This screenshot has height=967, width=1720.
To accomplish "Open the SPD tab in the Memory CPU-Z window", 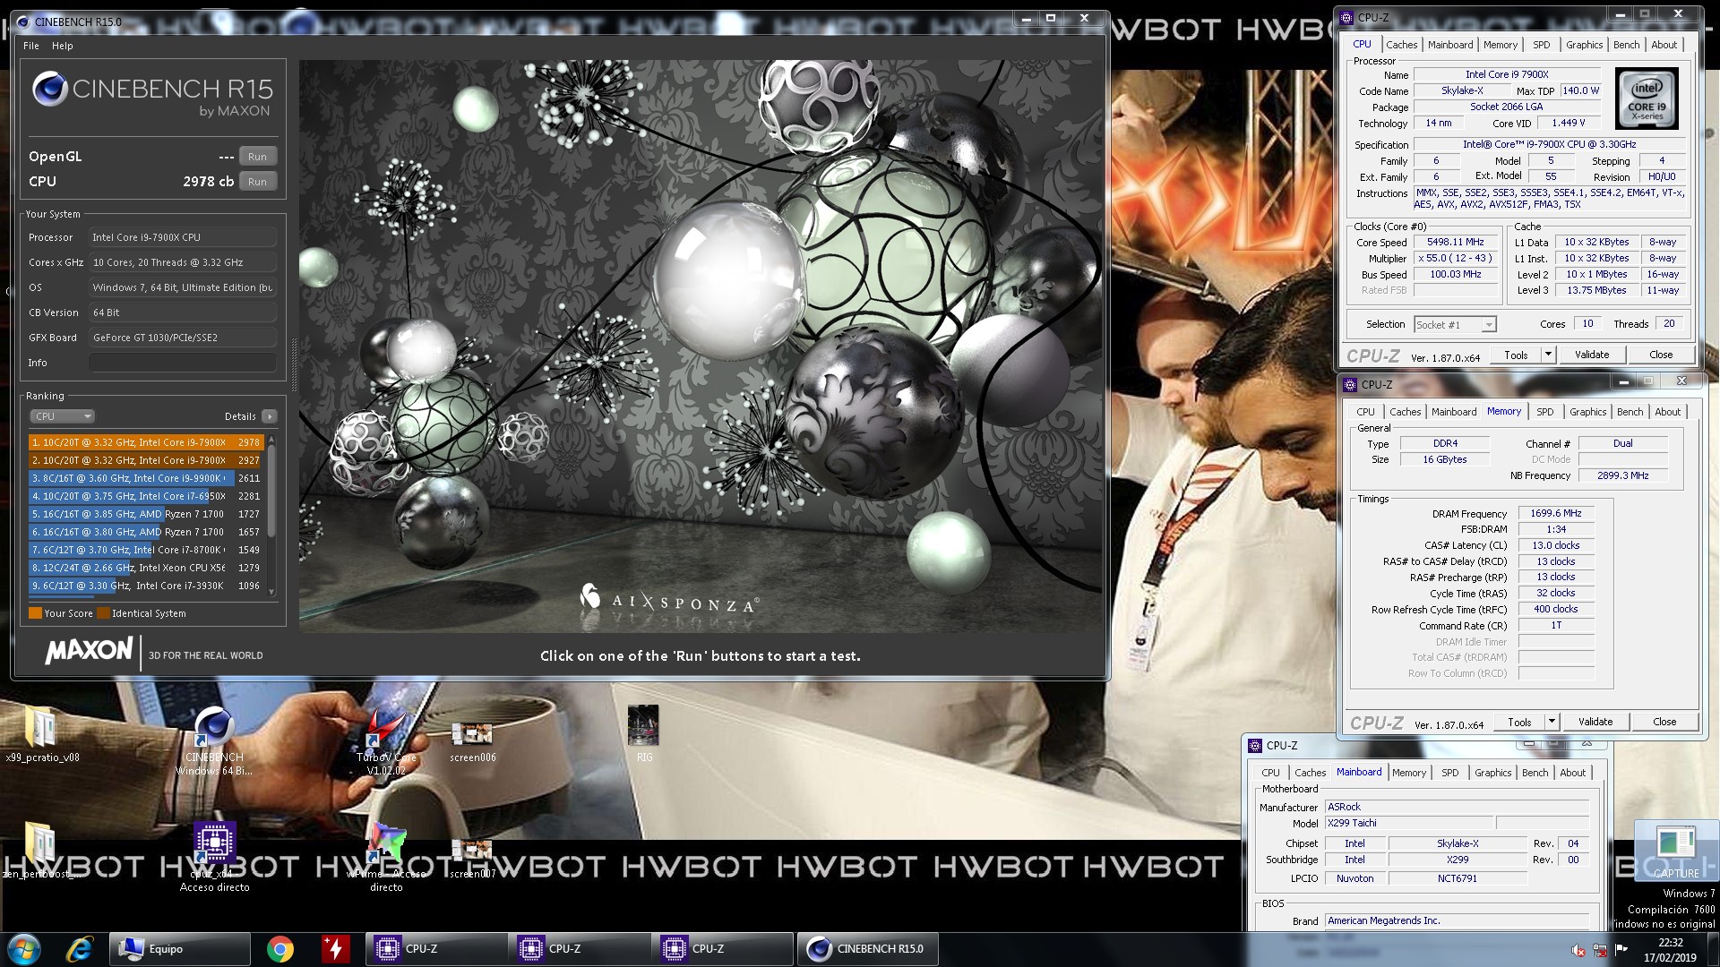I will [x=1544, y=412].
